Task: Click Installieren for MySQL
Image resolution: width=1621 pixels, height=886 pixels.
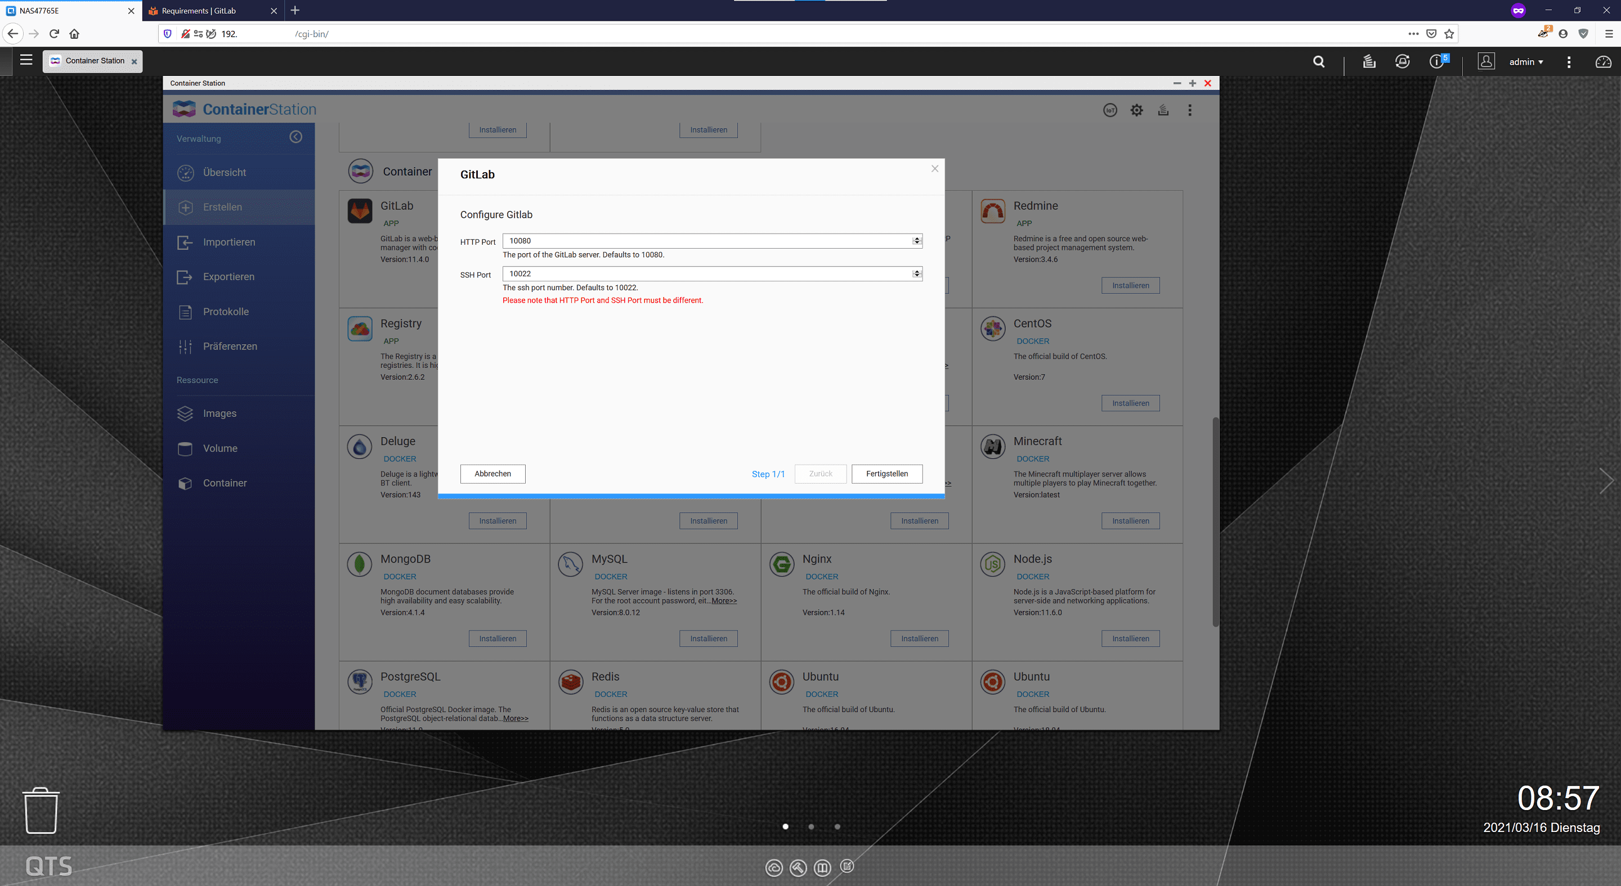Action: pos(709,638)
